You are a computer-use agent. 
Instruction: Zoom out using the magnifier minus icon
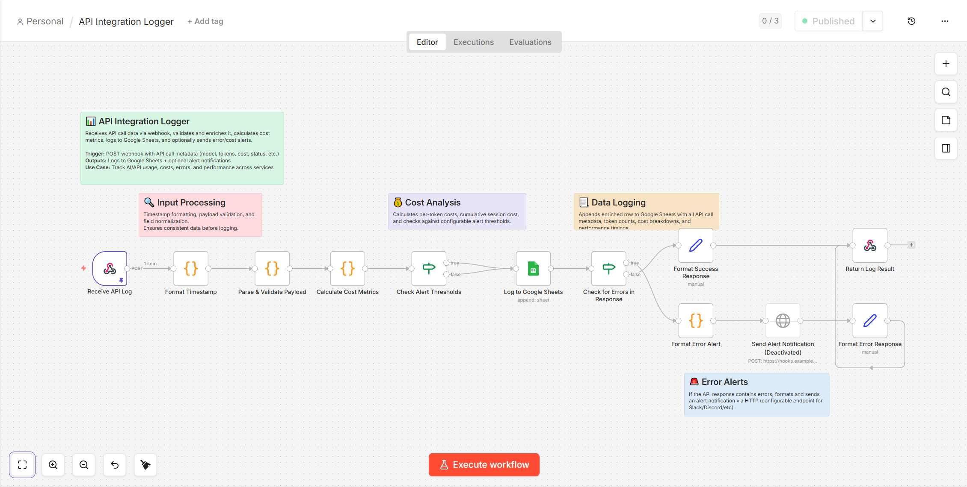84,465
